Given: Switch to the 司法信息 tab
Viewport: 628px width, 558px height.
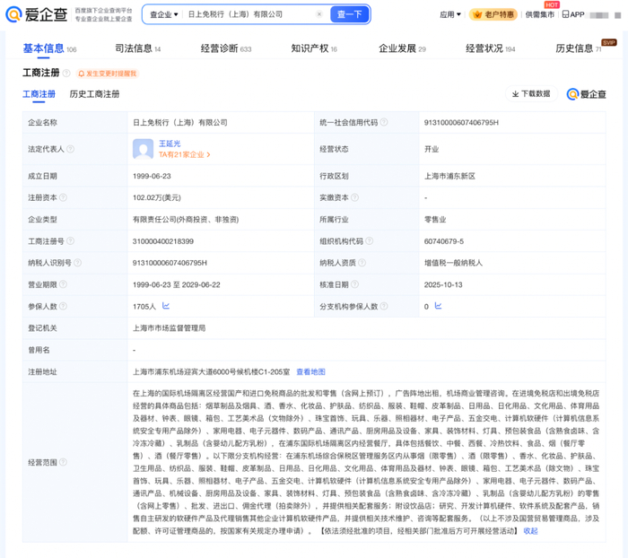Looking at the screenshot, I should 138,48.
